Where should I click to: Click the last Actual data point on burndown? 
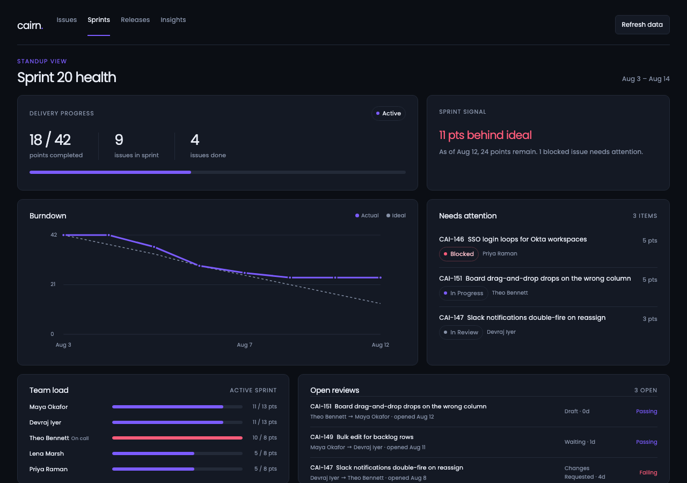pyautogui.click(x=380, y=277)
